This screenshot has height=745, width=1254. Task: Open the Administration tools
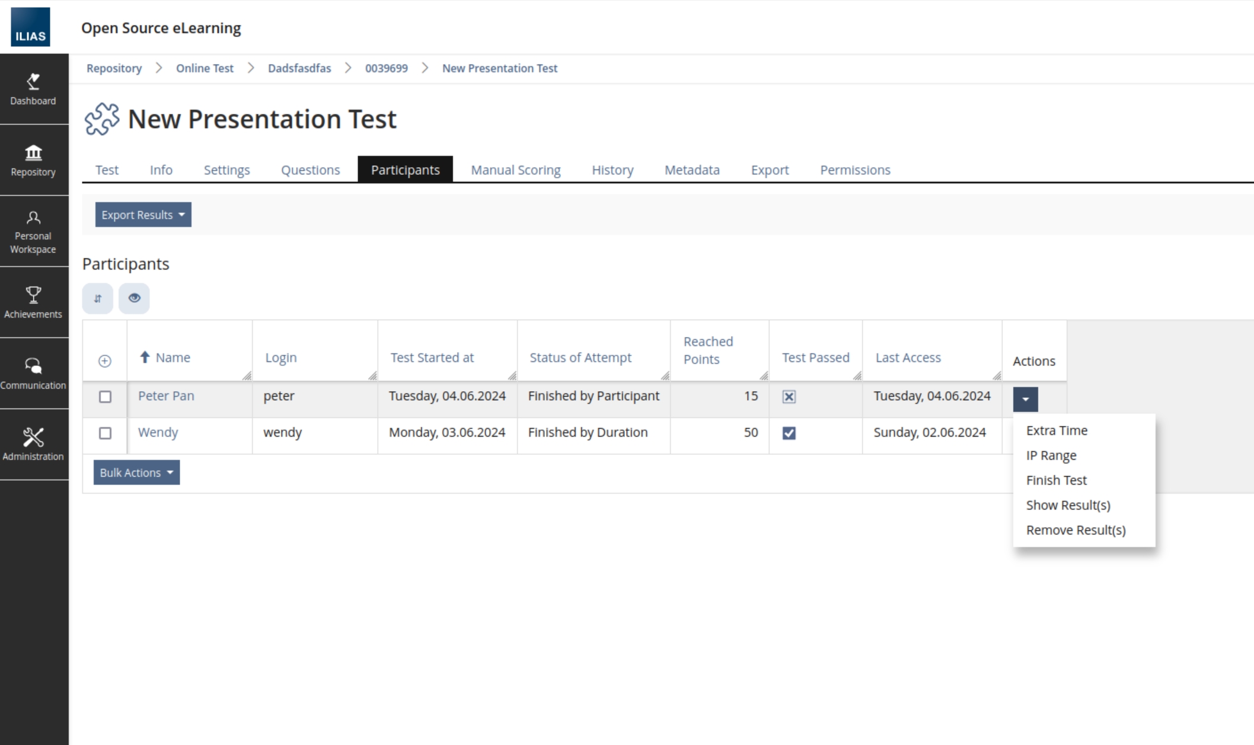coord(34,443)
